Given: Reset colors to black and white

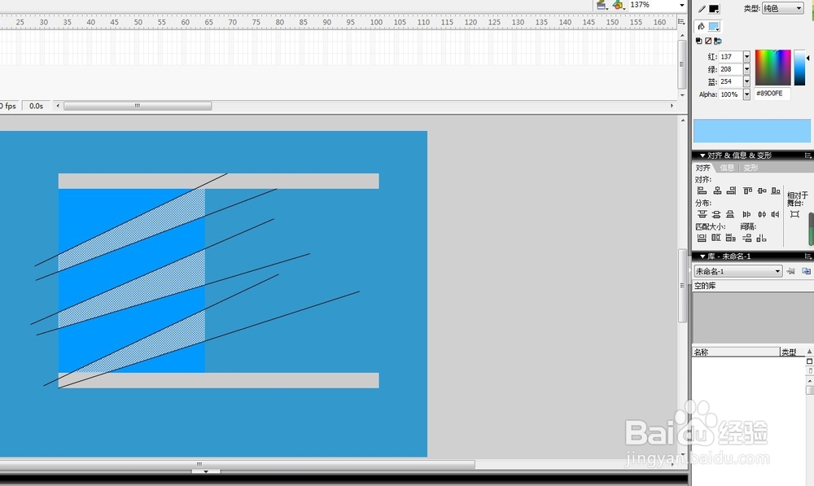Looking at the screenshot, I should pos(698,41).
